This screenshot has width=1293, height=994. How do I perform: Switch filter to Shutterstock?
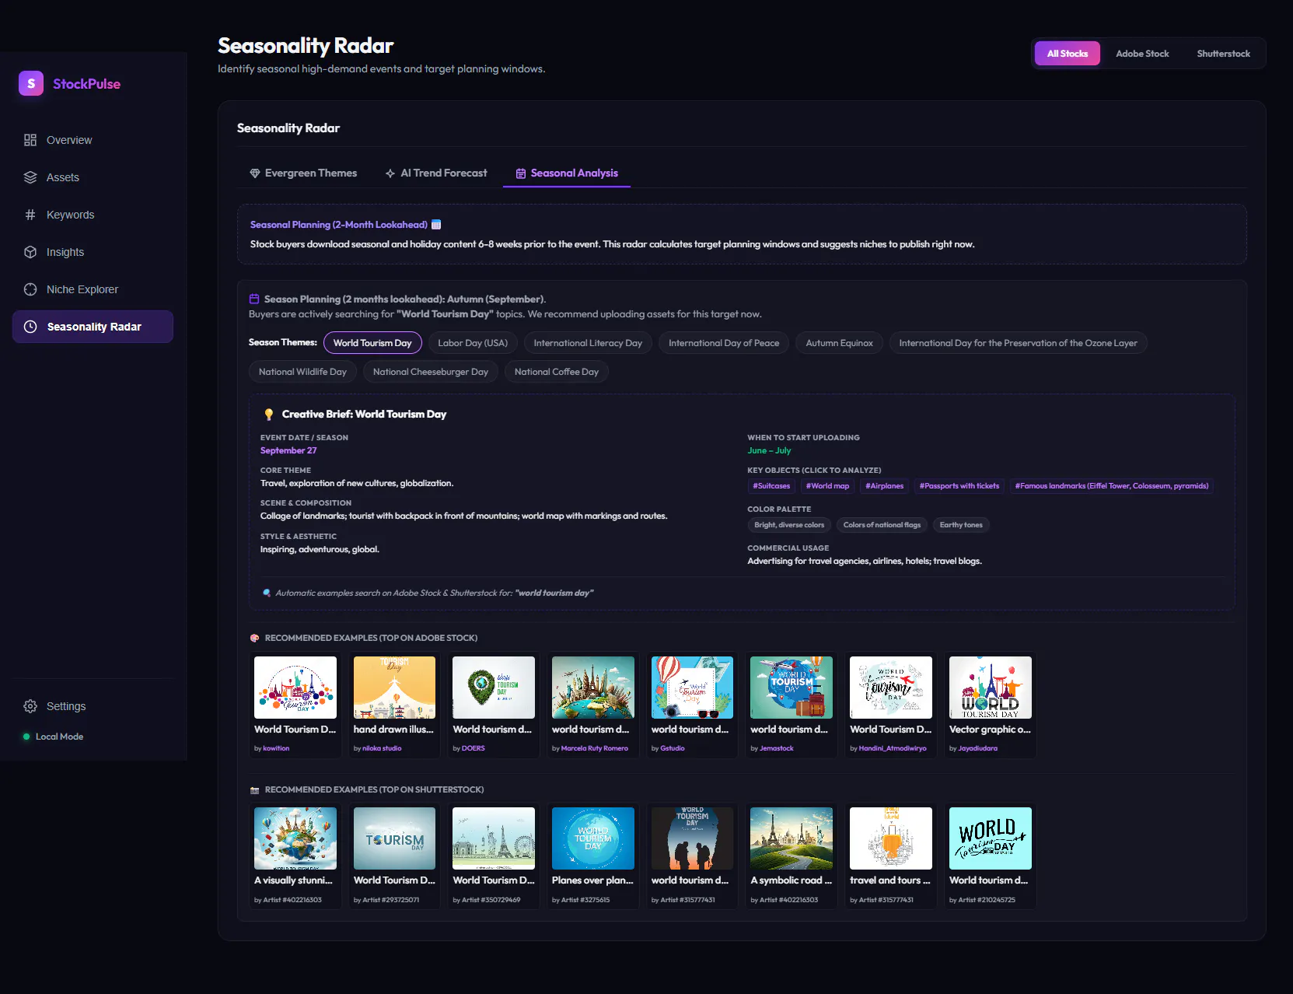1223,54
